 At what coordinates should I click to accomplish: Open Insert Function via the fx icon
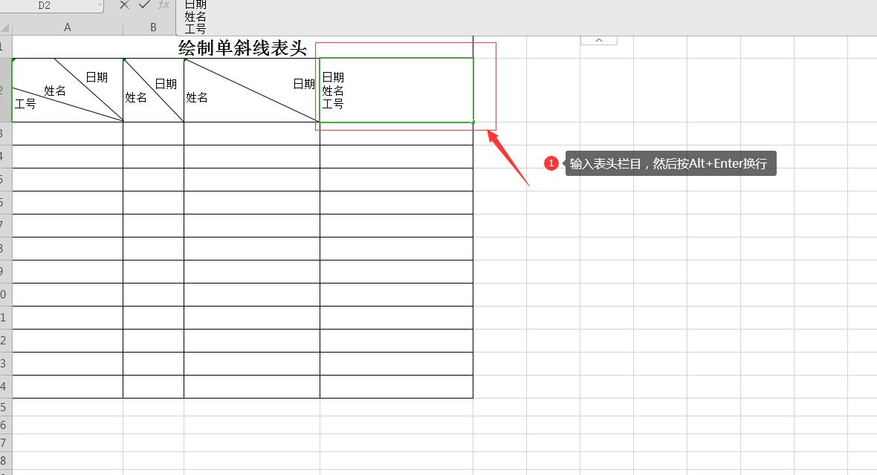(x=164, y=4)
